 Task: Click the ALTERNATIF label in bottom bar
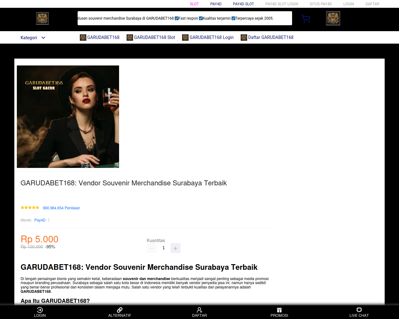120,316
